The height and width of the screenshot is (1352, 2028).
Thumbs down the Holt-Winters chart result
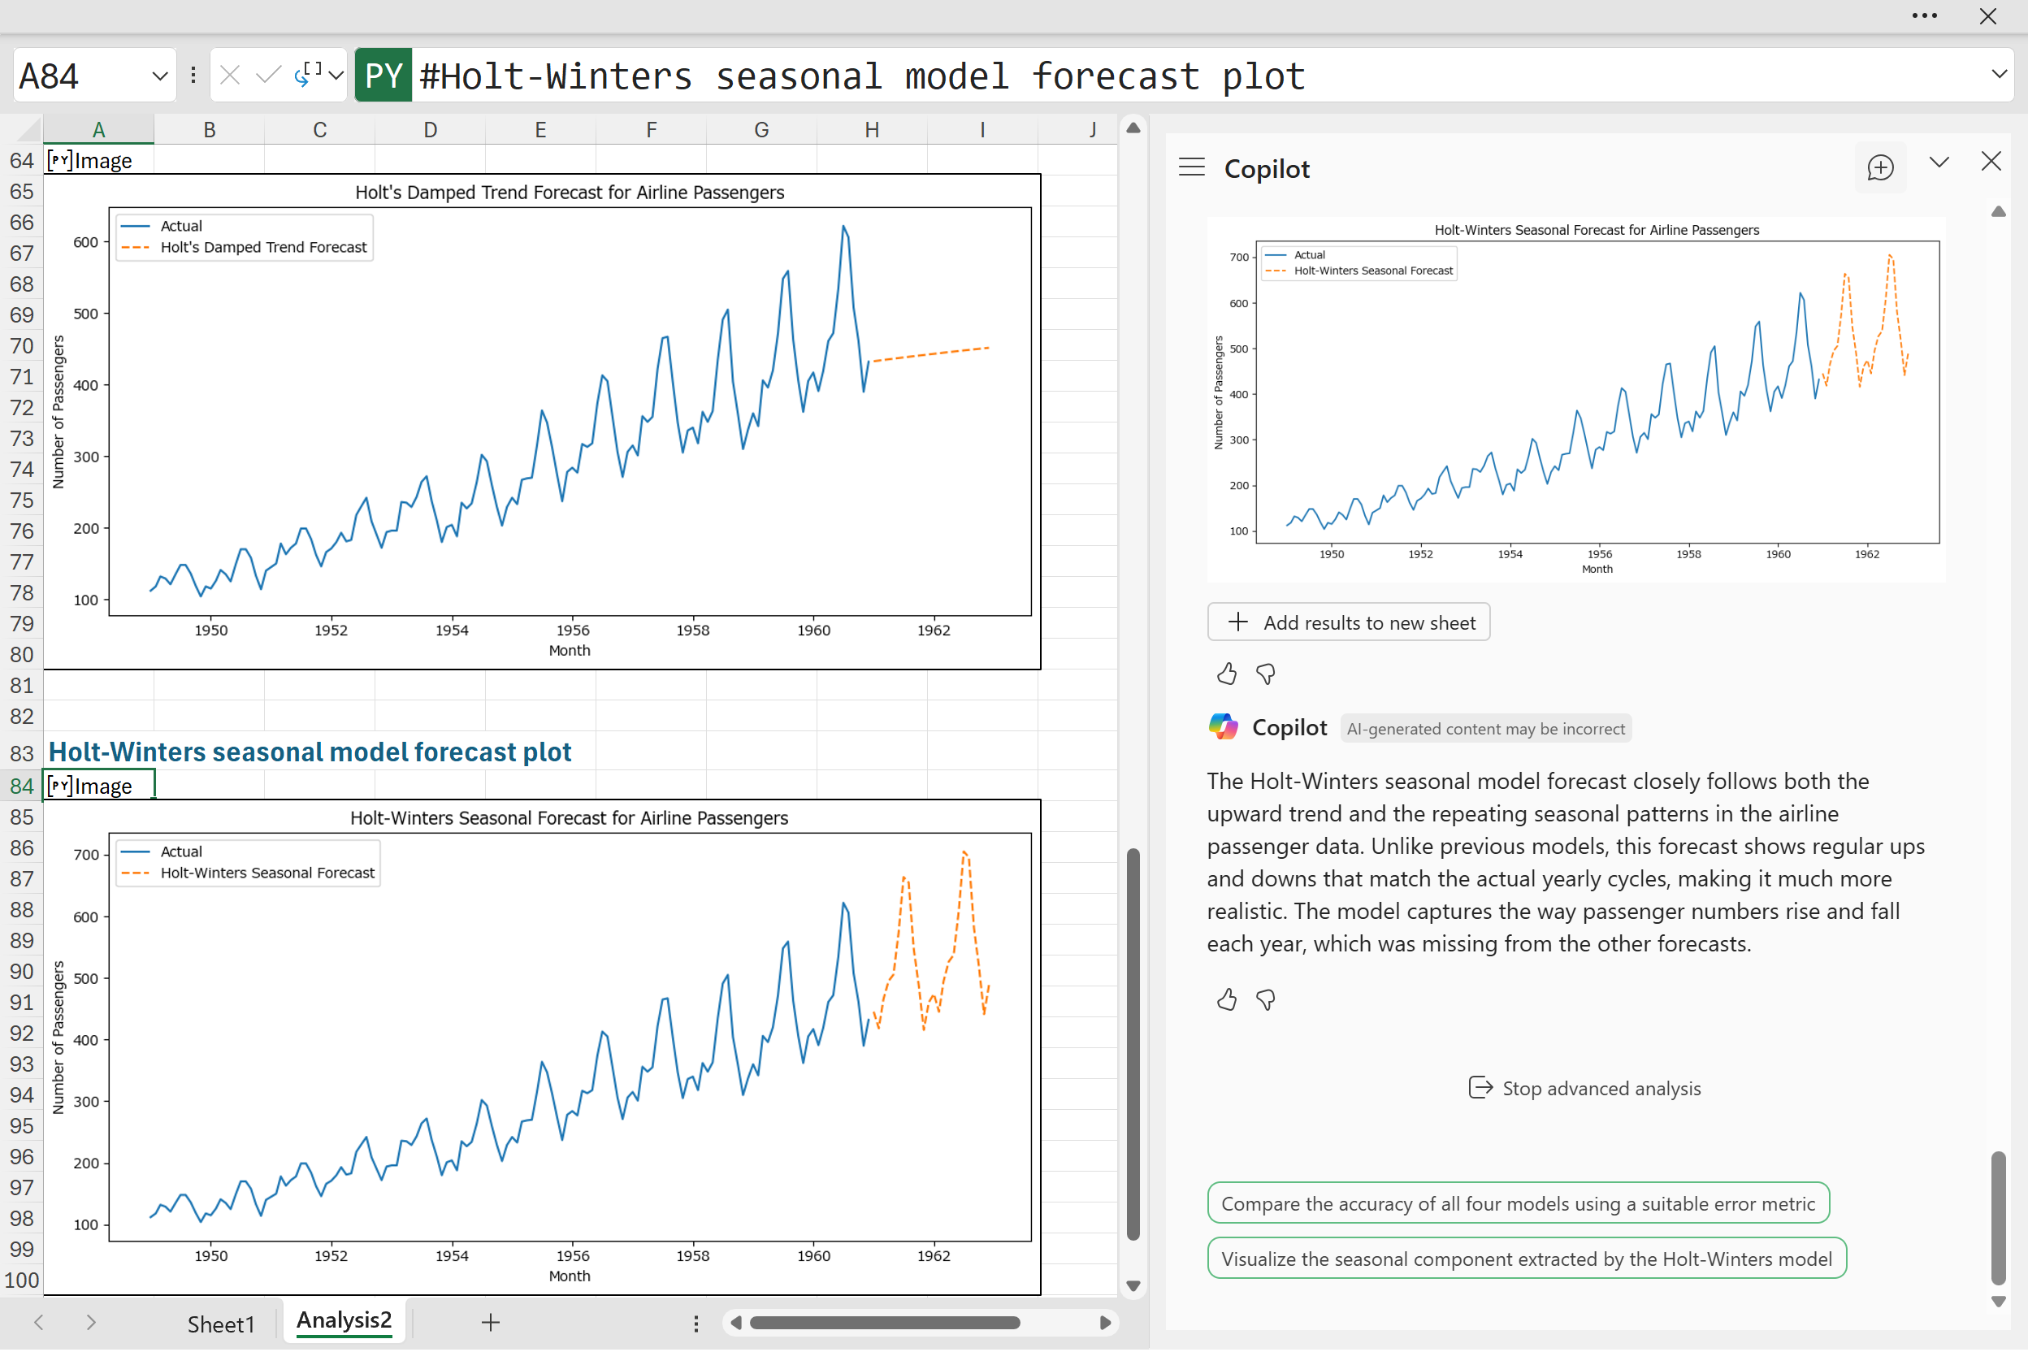[x=1265, y=674]
